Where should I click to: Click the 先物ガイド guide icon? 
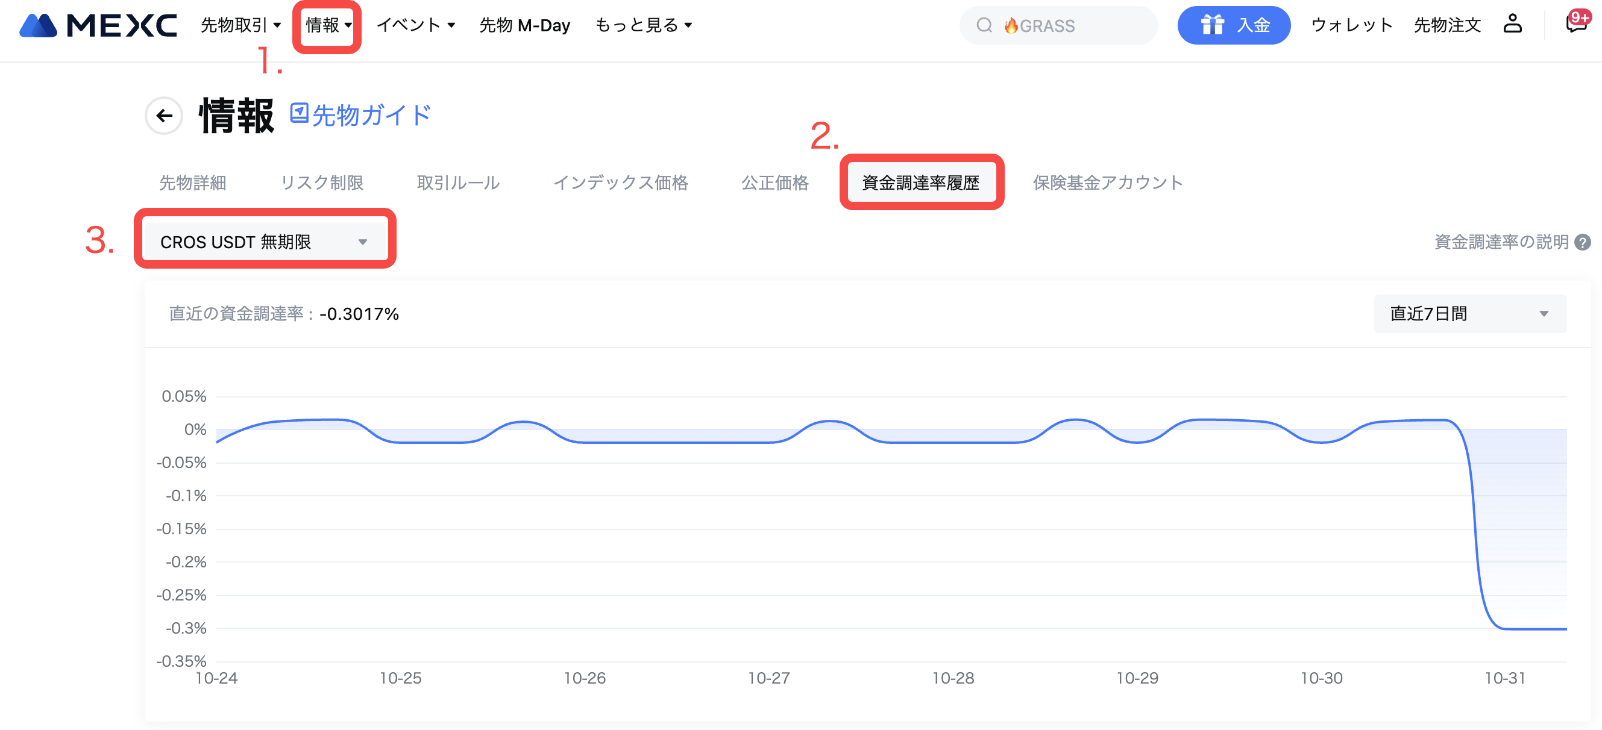(299, 114)
